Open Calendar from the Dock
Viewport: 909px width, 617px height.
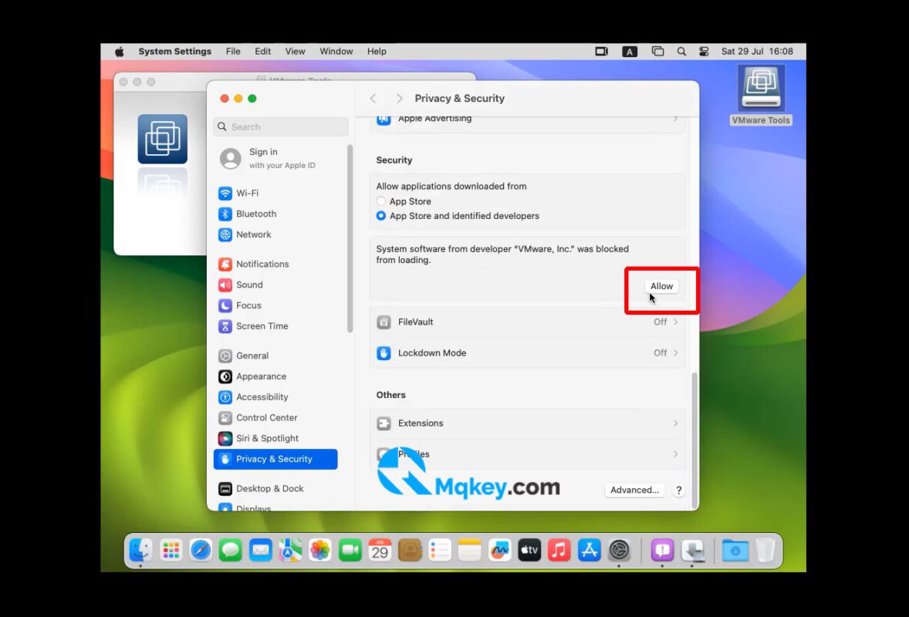tap(380, 550)
